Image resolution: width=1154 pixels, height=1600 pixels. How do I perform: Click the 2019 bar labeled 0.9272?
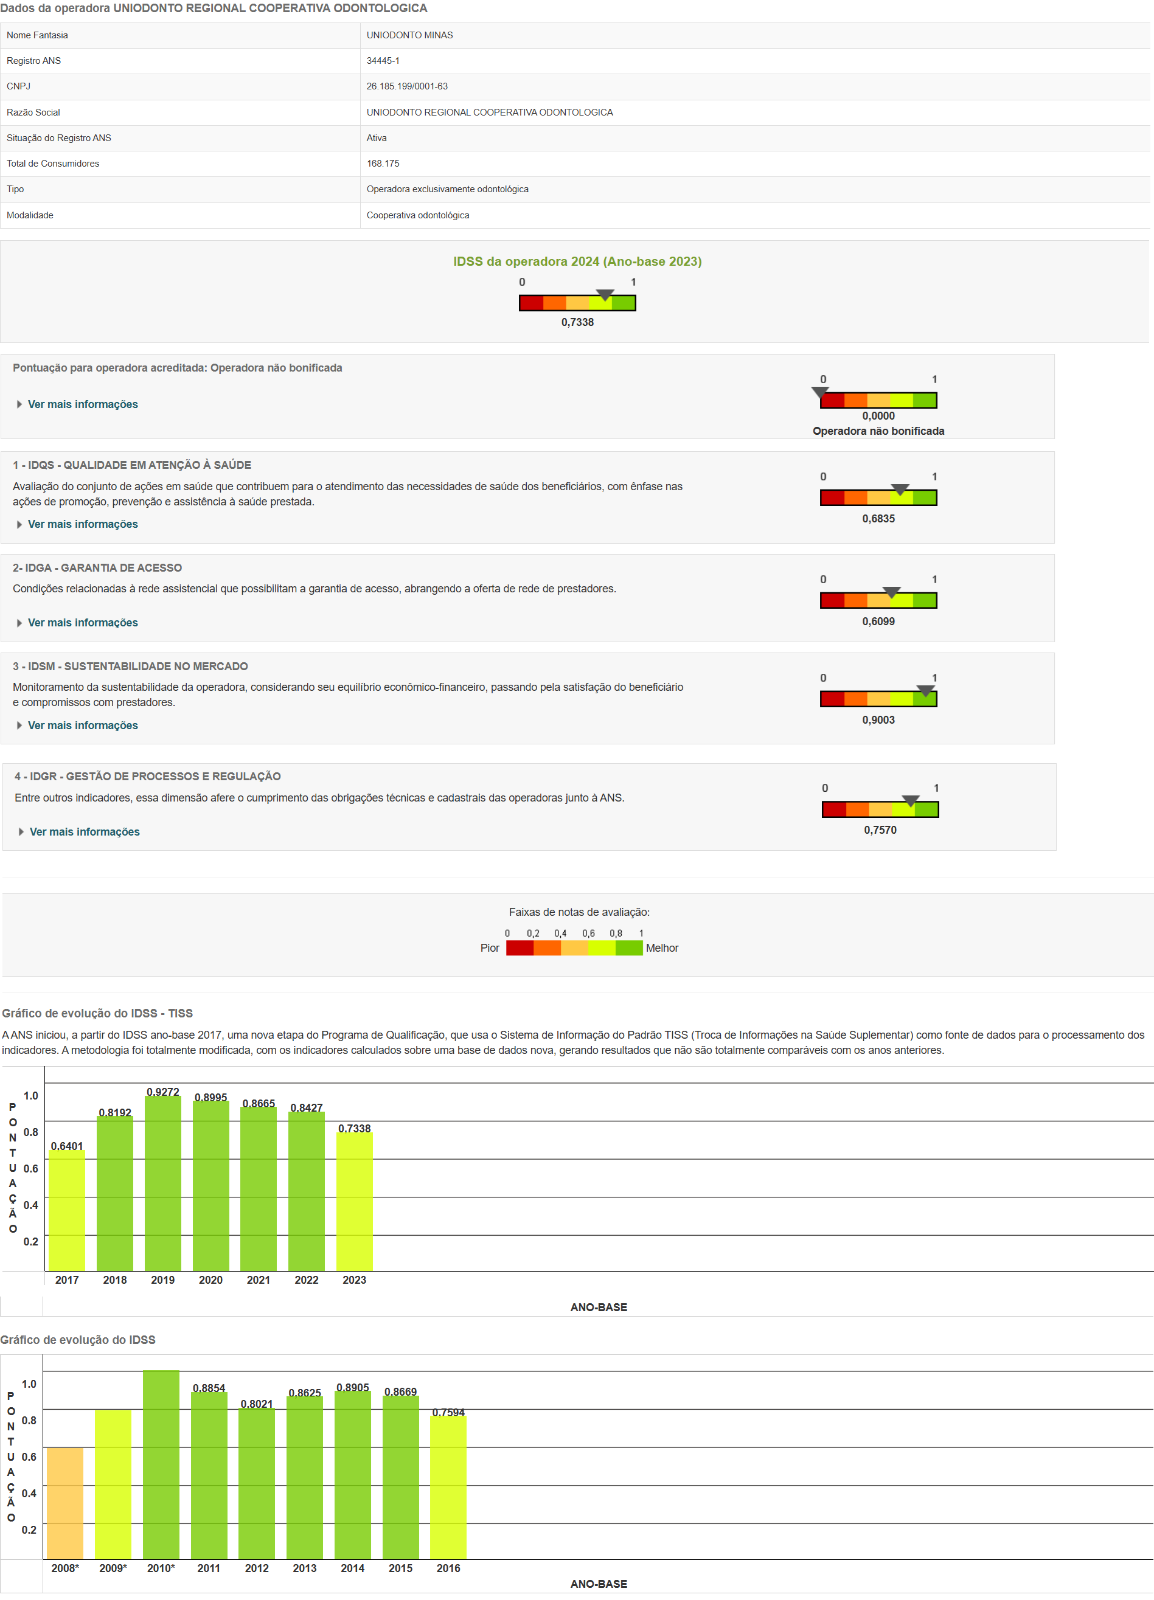[163, 1183]
